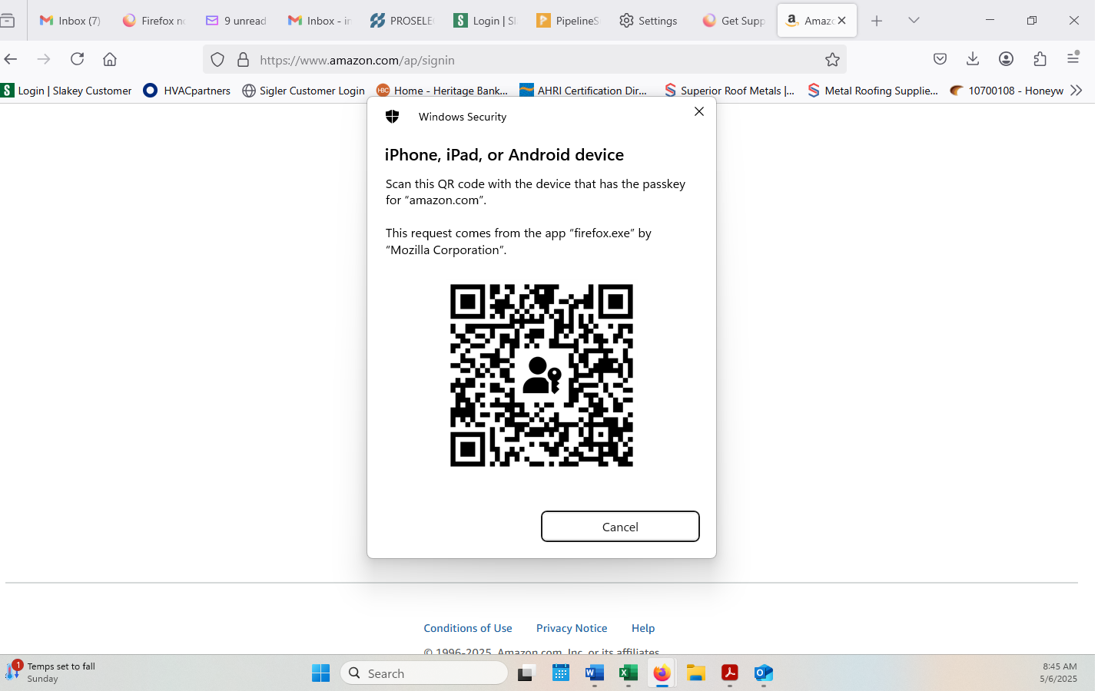Switch to the PipelineS tab
1098x691 pixels.
pos(568,21)
